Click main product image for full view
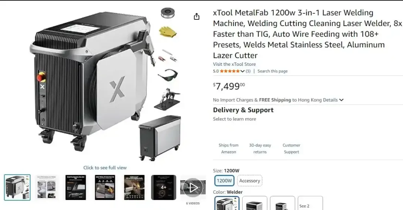Viewport: 403px width, 210px height. point(105,84)
